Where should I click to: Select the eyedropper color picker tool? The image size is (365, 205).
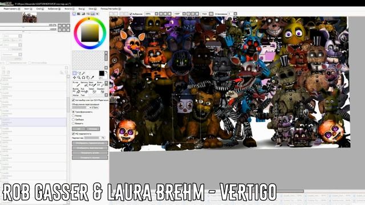click(x=92, y=77)
